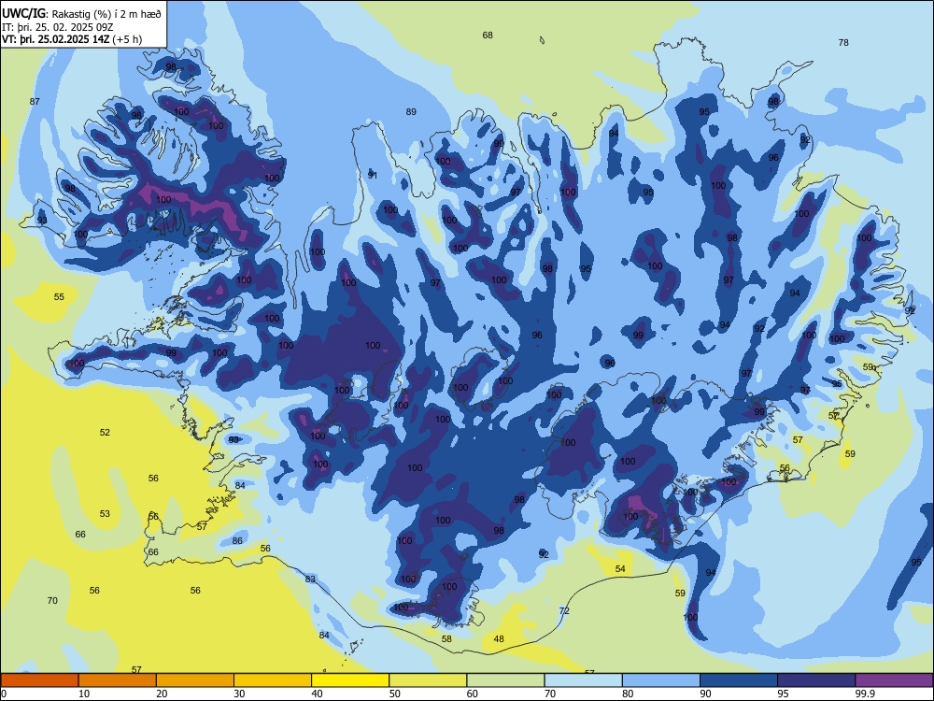Viewport: 934px width, 701px height.
Task: Select the value 54 on the map
Action: tap(620, 568)
